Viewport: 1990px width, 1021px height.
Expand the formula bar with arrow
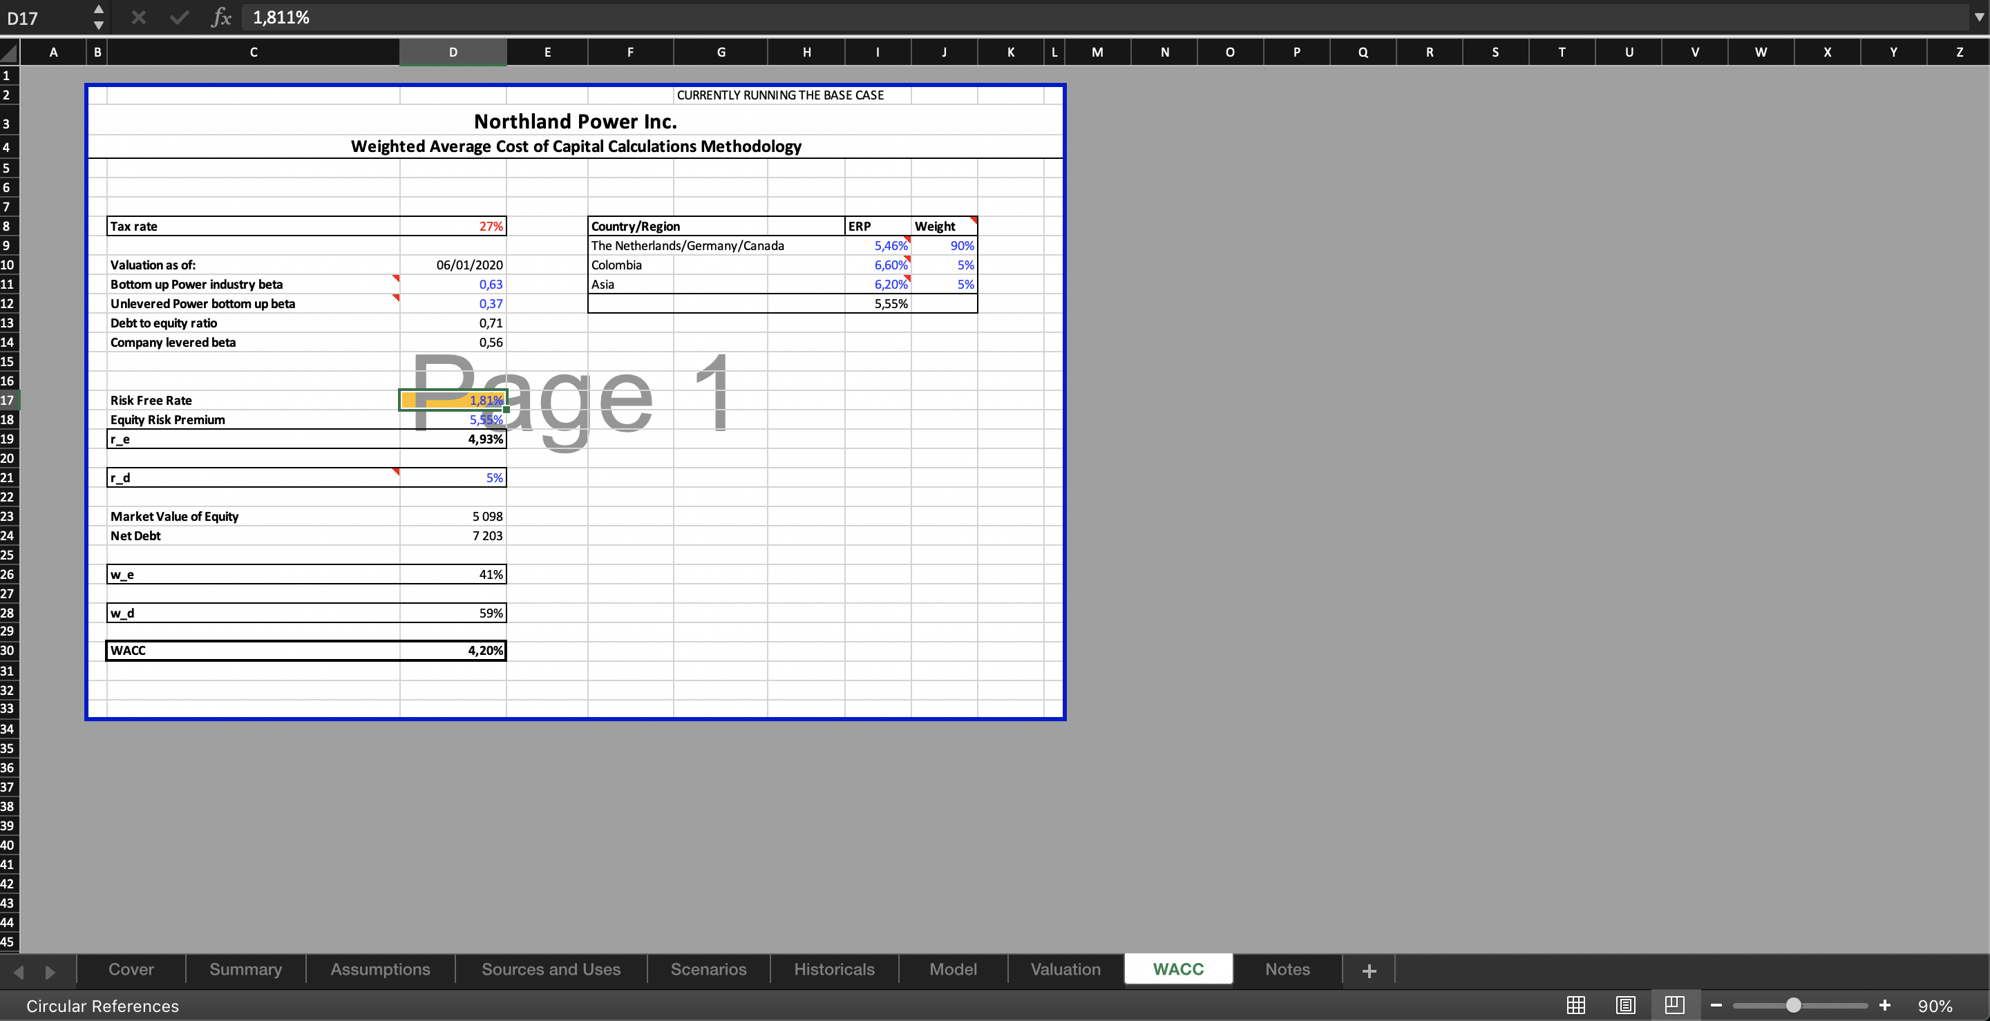[1978, 17]
